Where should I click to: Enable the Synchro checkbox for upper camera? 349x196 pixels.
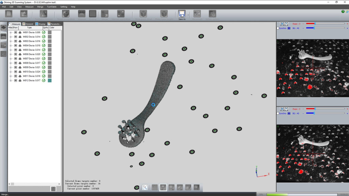278,28
